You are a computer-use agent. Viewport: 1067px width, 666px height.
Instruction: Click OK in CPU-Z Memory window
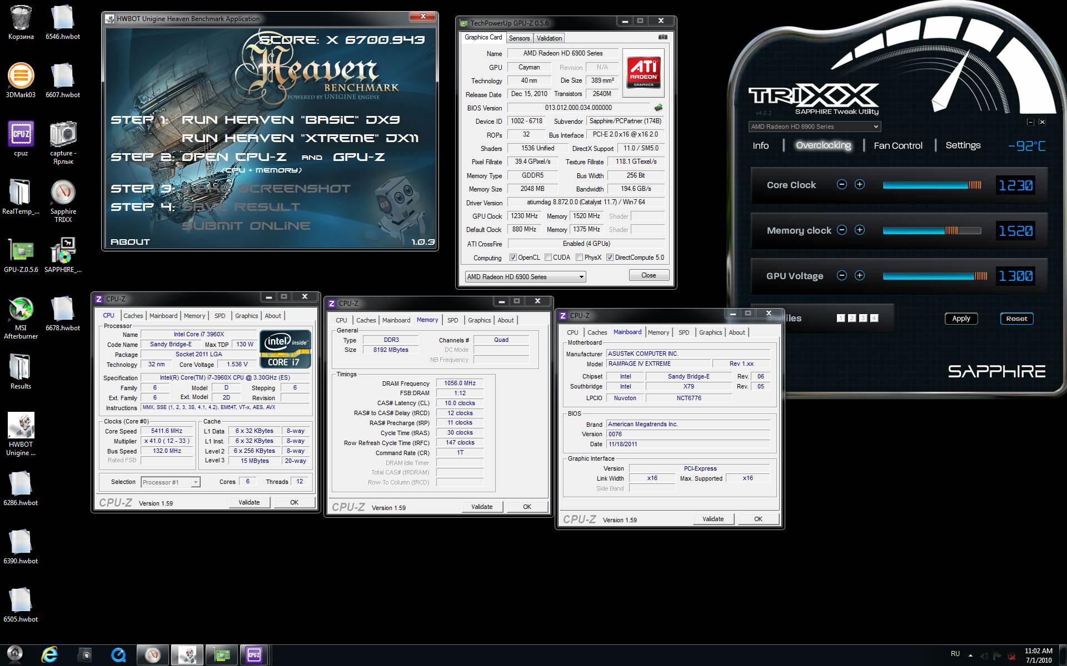[x=527, y=507]
